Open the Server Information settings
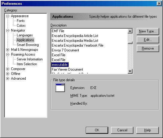163x138 pixels. pos(30,59)
